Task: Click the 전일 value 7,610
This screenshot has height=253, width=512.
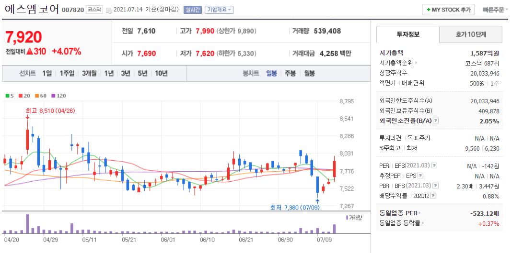Action: [146, 31]
